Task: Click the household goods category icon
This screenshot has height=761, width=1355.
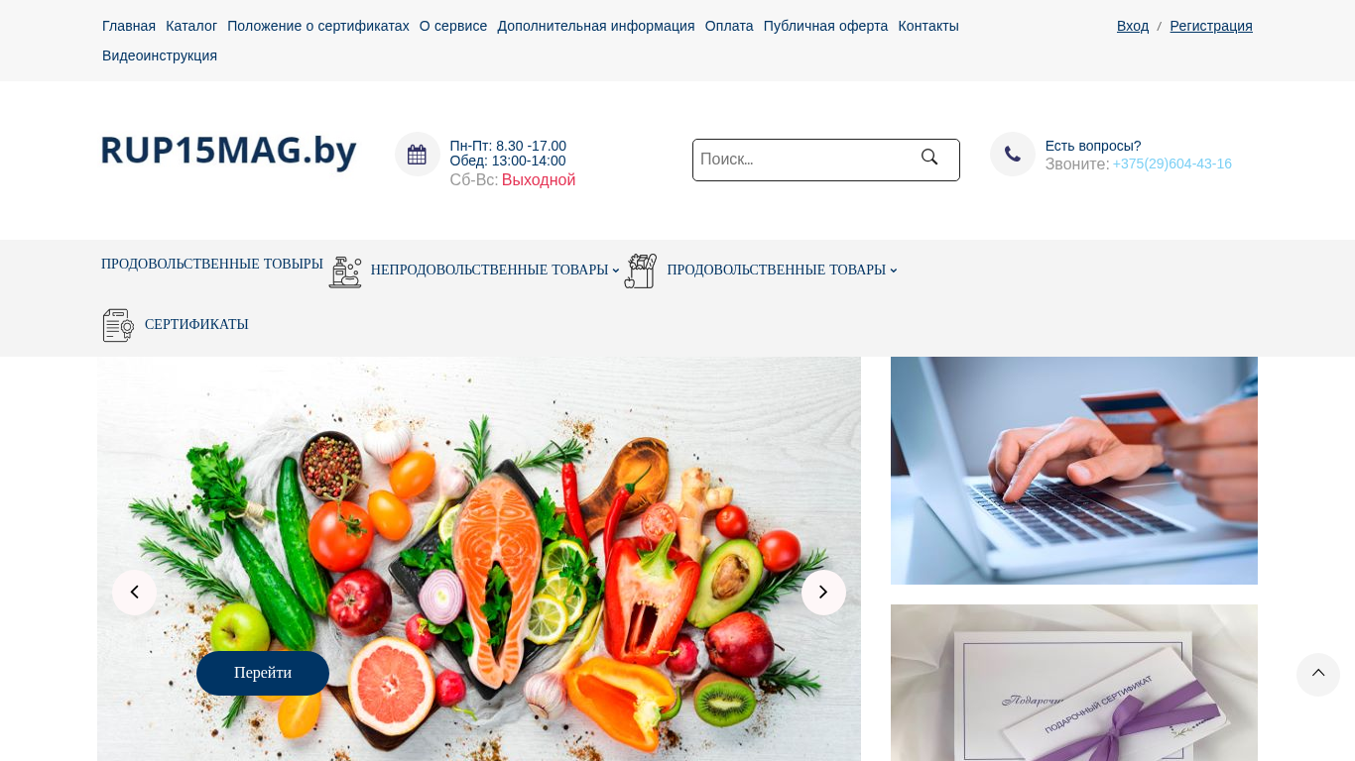Action: [x=345, y=271]
